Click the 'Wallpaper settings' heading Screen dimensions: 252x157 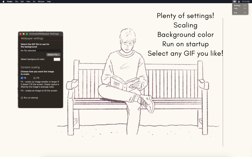pyautogui.click(x=32, y=38)
